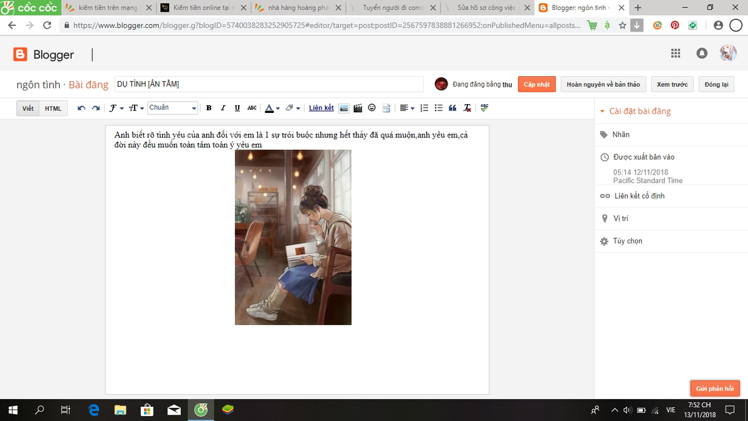The image size is (748, 421).
Task: Undo the last edit in the editor toolbar
Action: tap(81, 108)
